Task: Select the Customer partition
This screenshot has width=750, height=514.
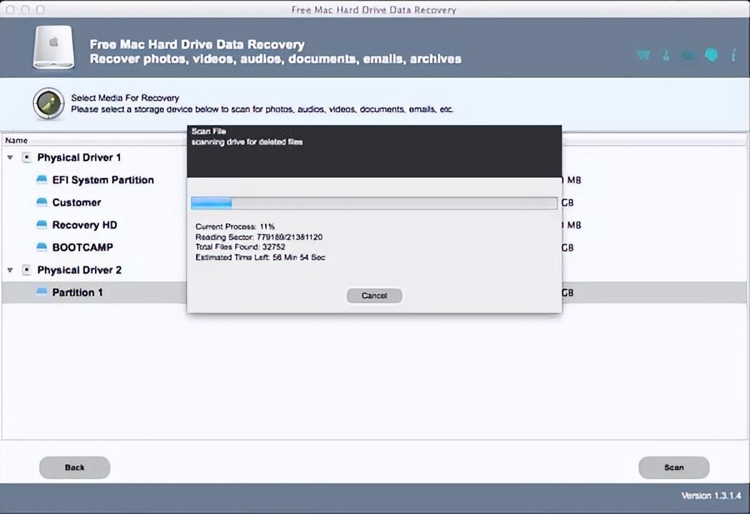Action: tap(76, 203)
